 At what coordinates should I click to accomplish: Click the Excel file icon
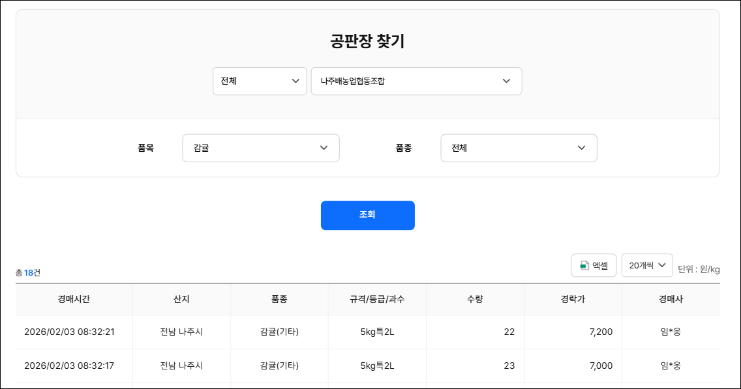584,266
